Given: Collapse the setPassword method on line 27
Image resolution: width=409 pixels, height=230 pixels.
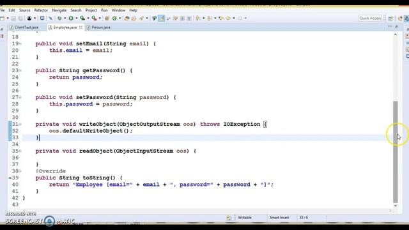Looking at the screenshot, I should 20,98.
